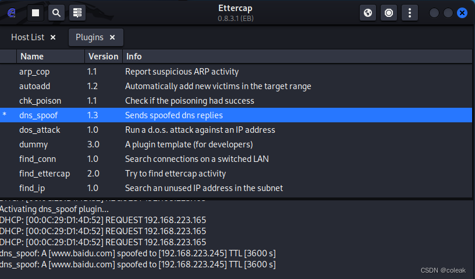475x279 pixels.
Task: Click version 2.0 of find_ettercap
Action: tap(93, 174)
